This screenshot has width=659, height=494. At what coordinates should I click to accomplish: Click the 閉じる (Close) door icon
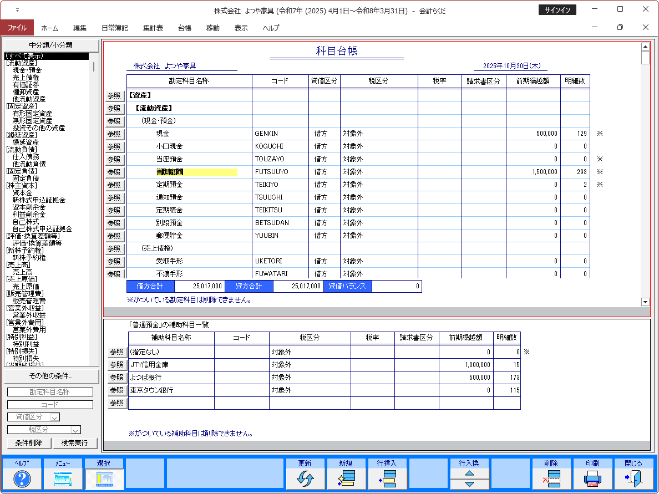(x=633, y=478)
